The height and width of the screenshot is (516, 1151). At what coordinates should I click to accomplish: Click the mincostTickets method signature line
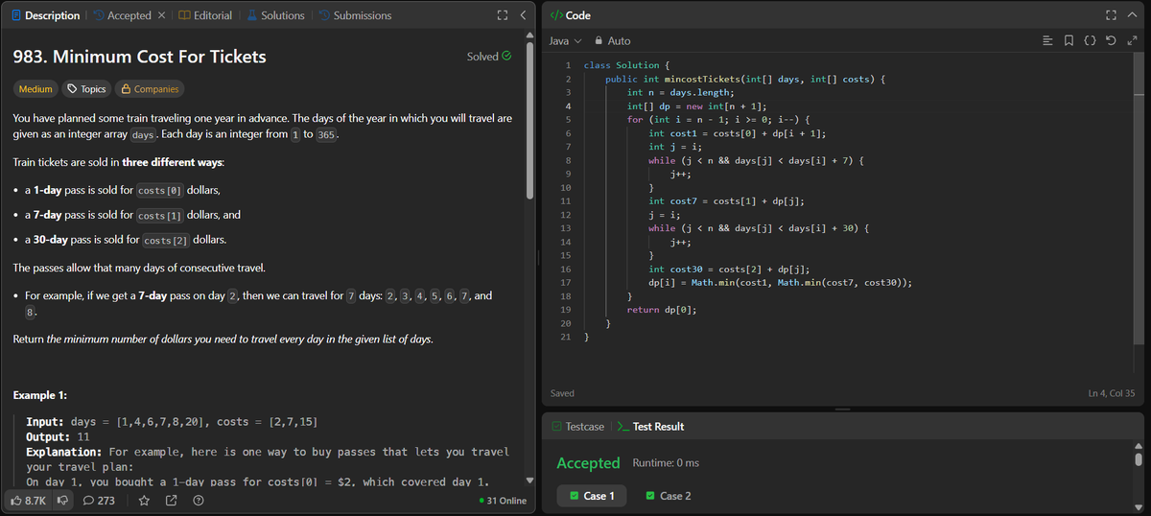click(x=746, y=79)
